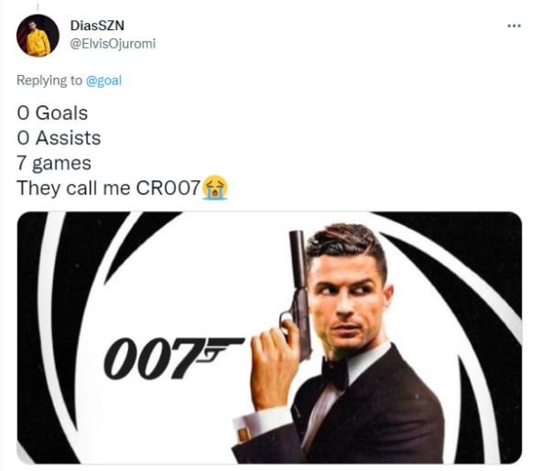Open the DiasSZN profile avatar
The image size is (534, 471).
click(38, 36)
